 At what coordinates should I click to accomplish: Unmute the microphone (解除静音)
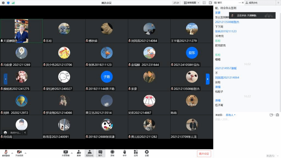(x=6, y=153)
